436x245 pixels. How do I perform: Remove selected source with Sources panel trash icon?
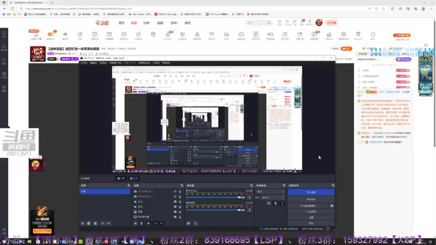click(142, 223)
